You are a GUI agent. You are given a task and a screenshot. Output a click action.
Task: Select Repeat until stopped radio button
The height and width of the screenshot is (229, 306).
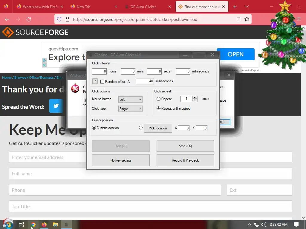tap(158, 109)
